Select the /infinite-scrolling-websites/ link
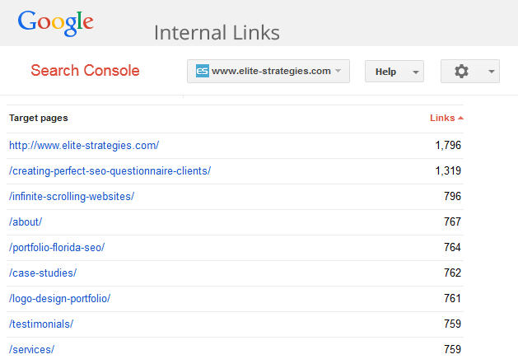 tap(72, 196)
